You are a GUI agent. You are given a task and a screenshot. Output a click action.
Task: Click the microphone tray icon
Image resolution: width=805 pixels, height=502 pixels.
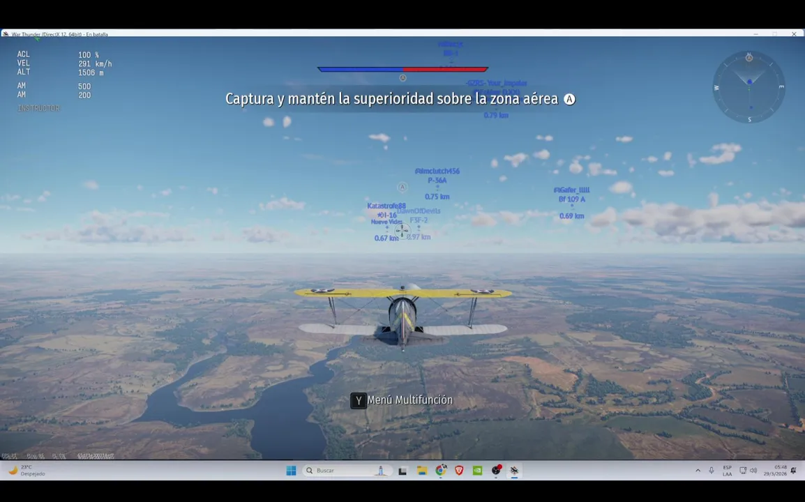coord(712,471)
